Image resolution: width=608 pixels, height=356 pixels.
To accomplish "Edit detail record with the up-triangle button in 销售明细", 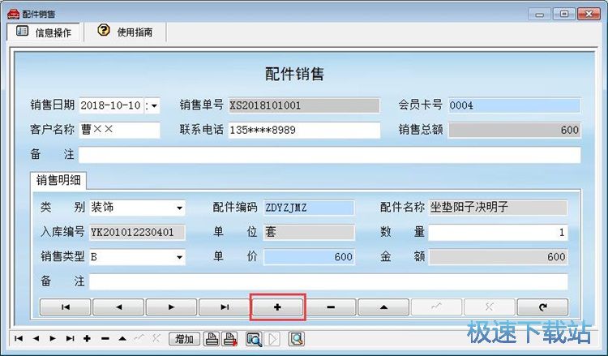I will pos(383,307).
